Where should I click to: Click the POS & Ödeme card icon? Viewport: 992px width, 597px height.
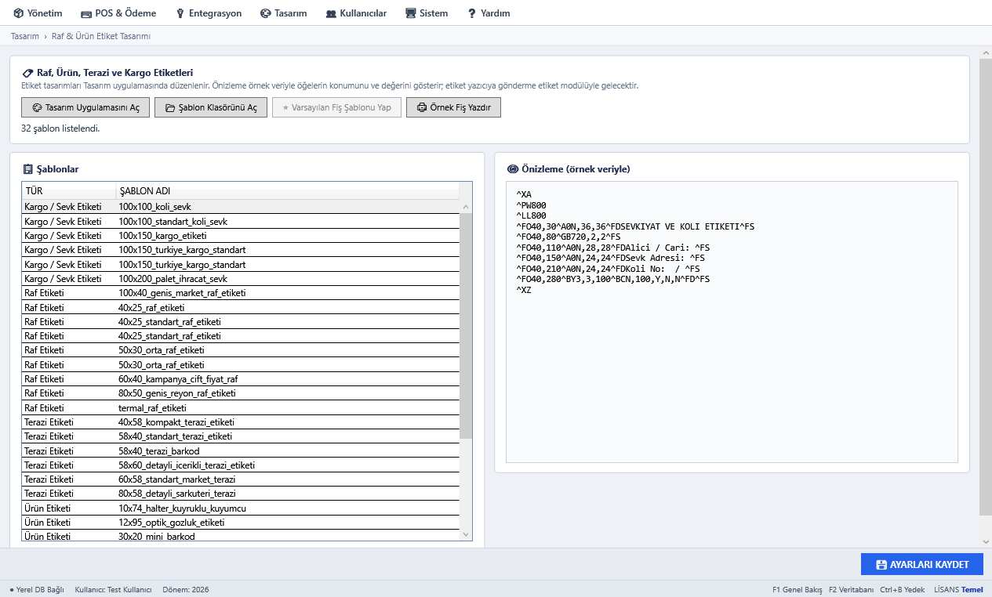tap(86, 13)
